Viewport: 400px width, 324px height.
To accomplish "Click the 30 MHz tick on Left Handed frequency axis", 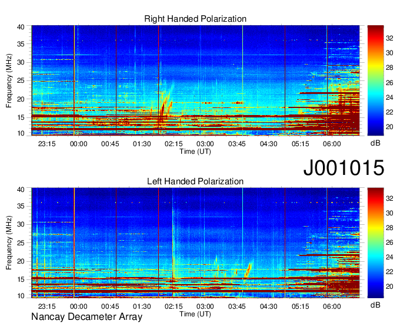I will click(21, 224).
